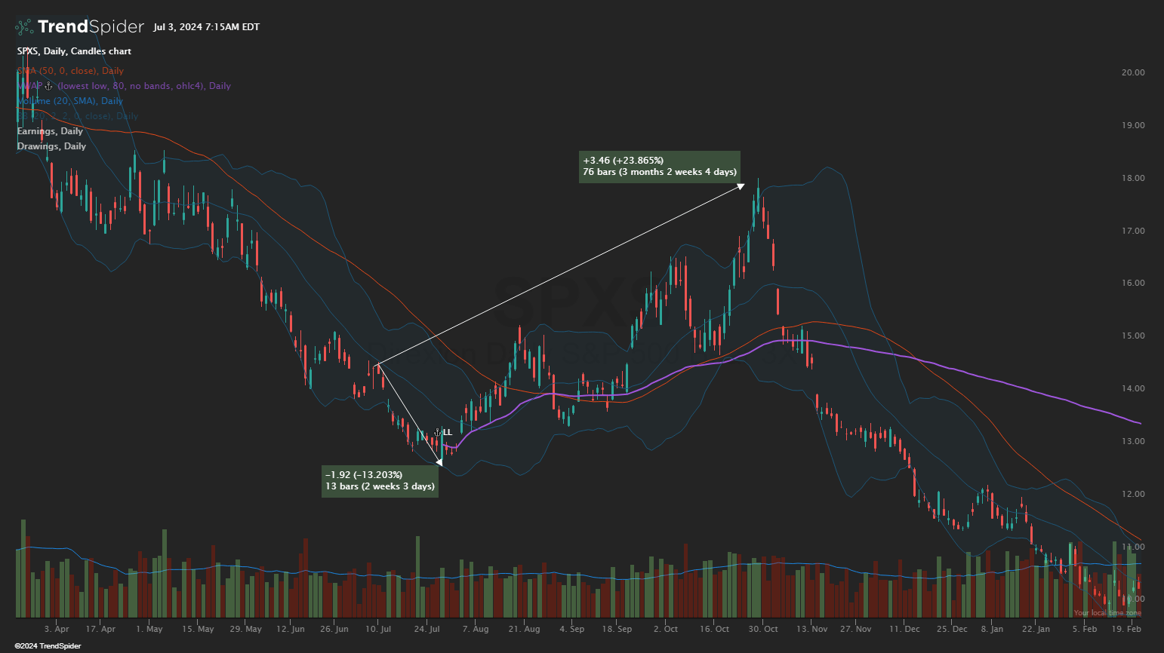1164x653 pixels.
Task: Toggle visibility of the SMA (50) indicator
Action: 70,70
